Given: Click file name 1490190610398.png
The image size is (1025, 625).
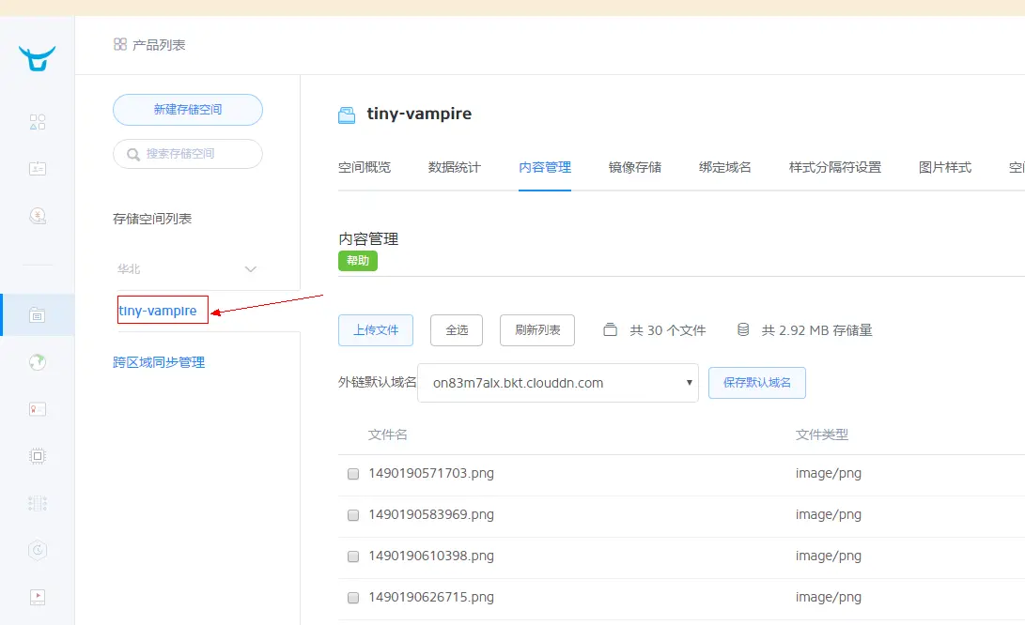Looking at the screenshot, I should (431, 556).
